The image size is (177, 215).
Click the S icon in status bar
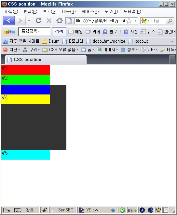166,210
